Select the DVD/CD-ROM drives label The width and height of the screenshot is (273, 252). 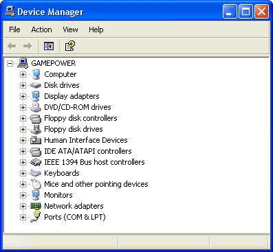78,107
